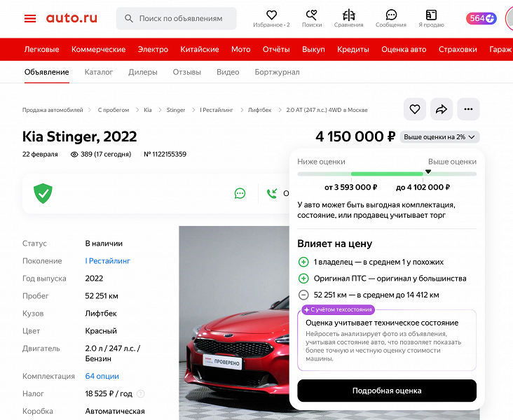Image resolution: width=513 pixels, height=420 pixels.
Task: Click Продажа автомобилей breadcrumb
Action: pyautogui.click(x=53, y=110)
